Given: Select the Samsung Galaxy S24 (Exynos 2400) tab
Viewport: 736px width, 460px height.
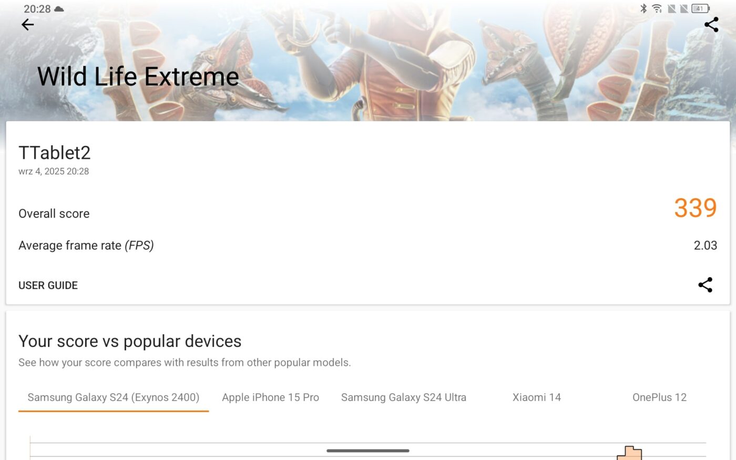Looking at the screenshot, I should point(114,398).
